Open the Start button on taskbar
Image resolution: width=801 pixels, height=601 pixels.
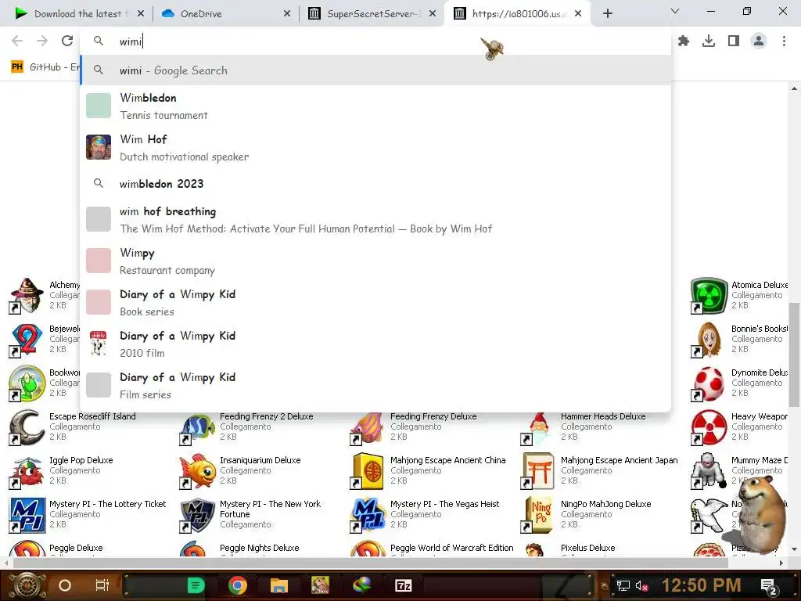(27, 585)
